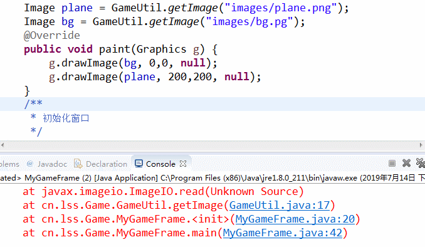Open the partially visible Problems tab

point(9,164)
